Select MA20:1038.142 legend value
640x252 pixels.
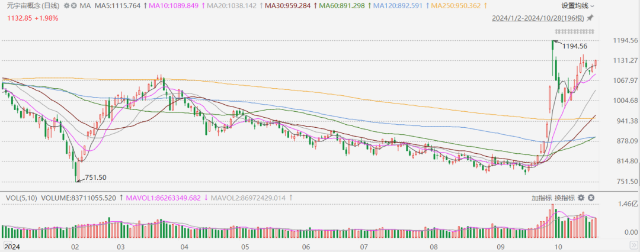232,6
